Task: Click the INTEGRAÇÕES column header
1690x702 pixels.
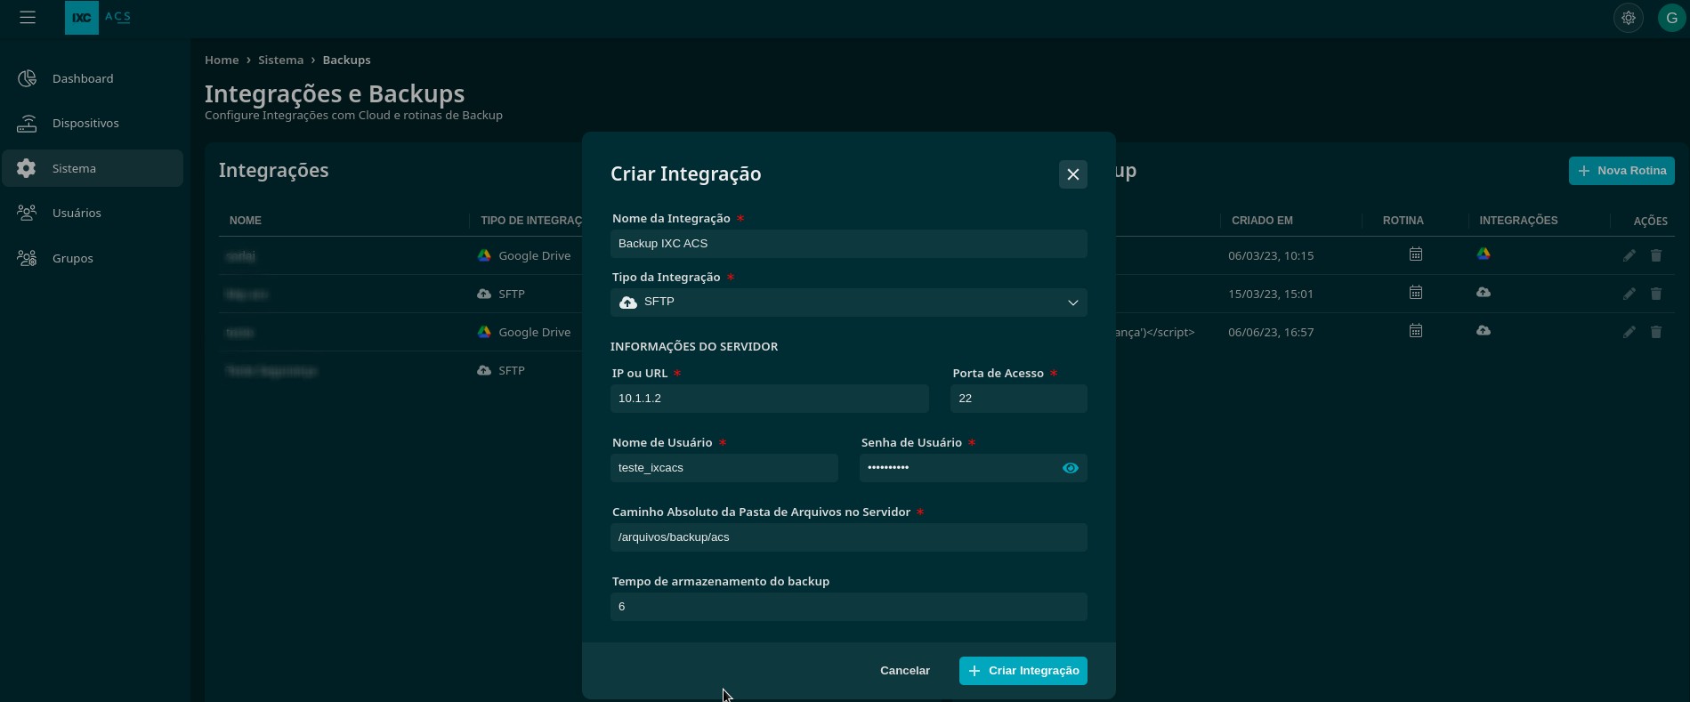Action: [1518, 221]
